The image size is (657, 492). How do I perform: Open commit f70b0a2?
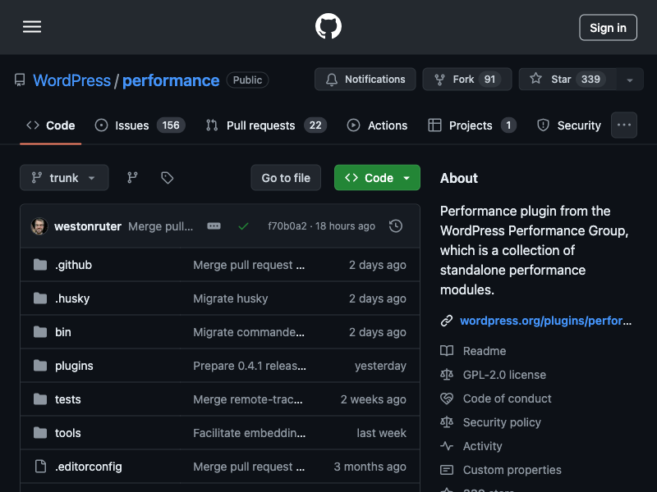tap(287, 226)
